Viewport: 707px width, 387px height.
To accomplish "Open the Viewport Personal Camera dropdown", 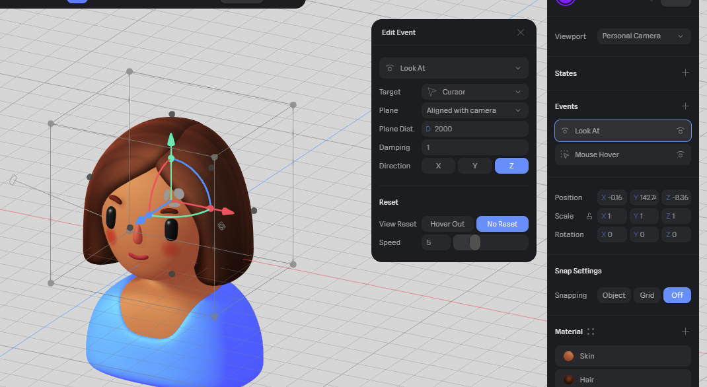I will pyautogui.click(x=644, y=36).
